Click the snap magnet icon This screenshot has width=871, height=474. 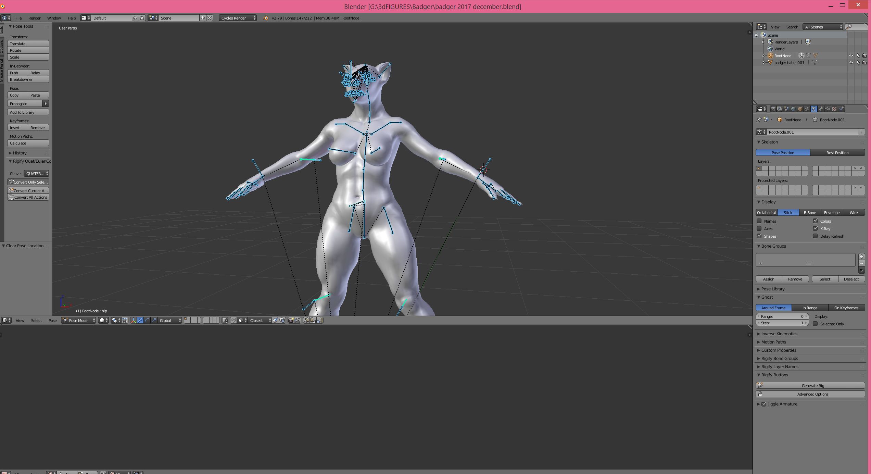[233, 321]
